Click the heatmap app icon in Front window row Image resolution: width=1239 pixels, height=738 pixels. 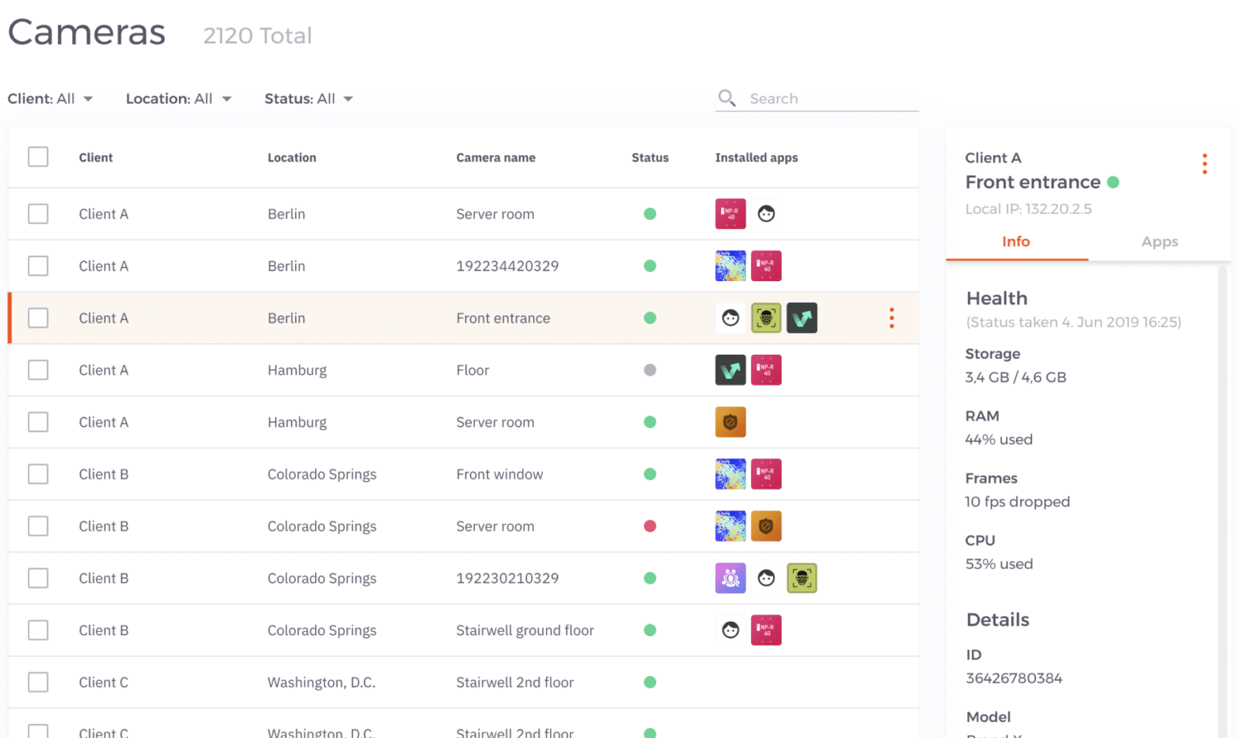tap(730, 474)
